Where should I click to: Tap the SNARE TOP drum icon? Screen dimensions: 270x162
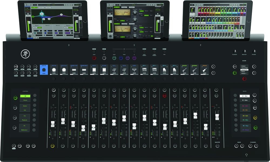(x=74, y=70)
